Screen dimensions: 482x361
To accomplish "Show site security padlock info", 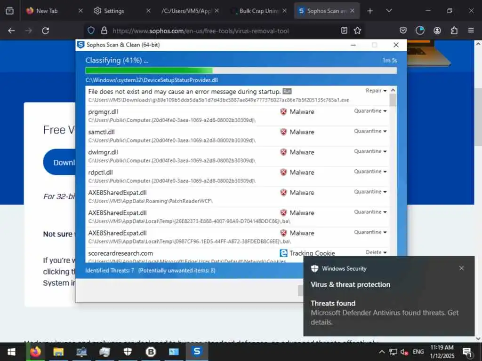I will (104, 31).
